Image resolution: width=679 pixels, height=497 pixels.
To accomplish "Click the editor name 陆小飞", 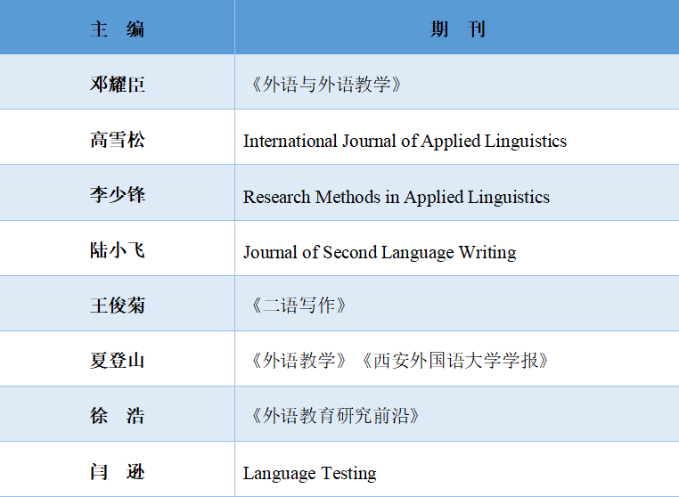I will click(118, 250).
